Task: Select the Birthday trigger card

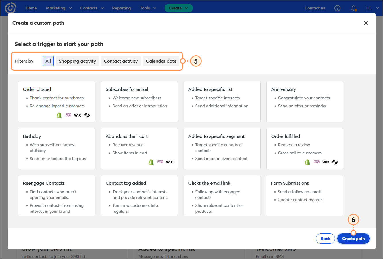Action: [56, 148]
